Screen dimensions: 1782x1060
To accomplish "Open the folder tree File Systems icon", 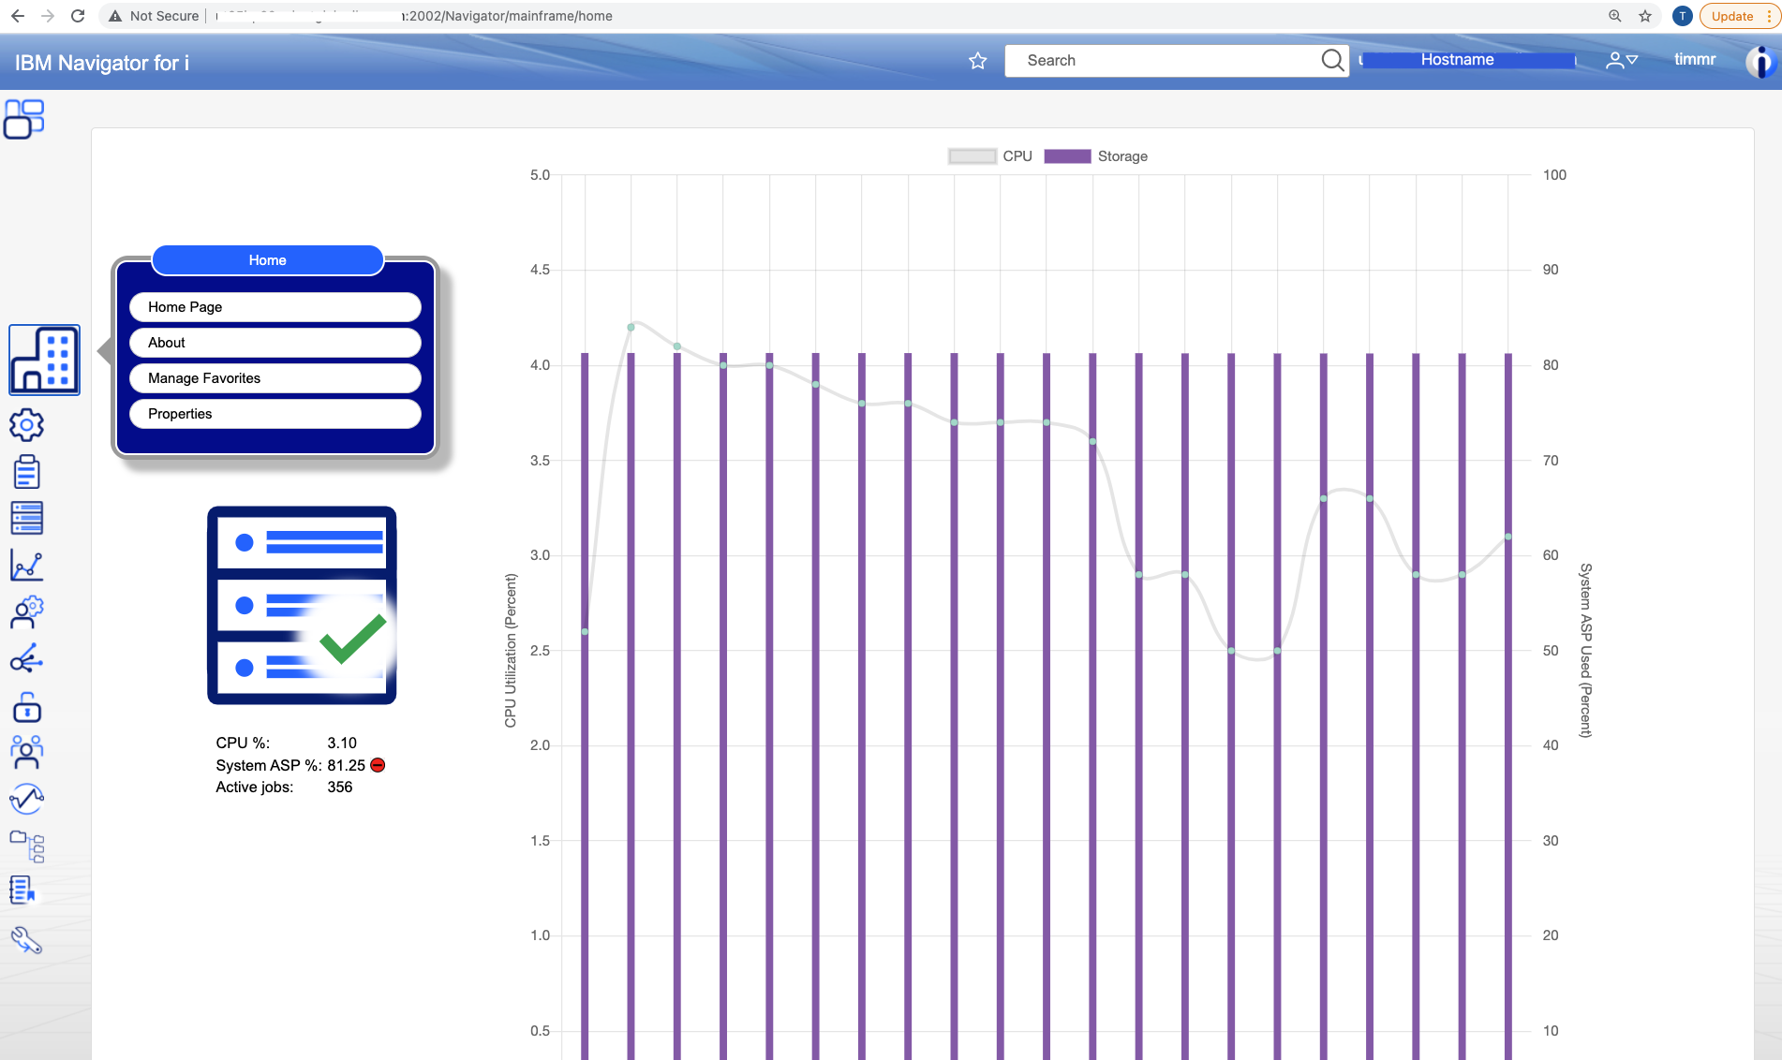I will [26, 847].
